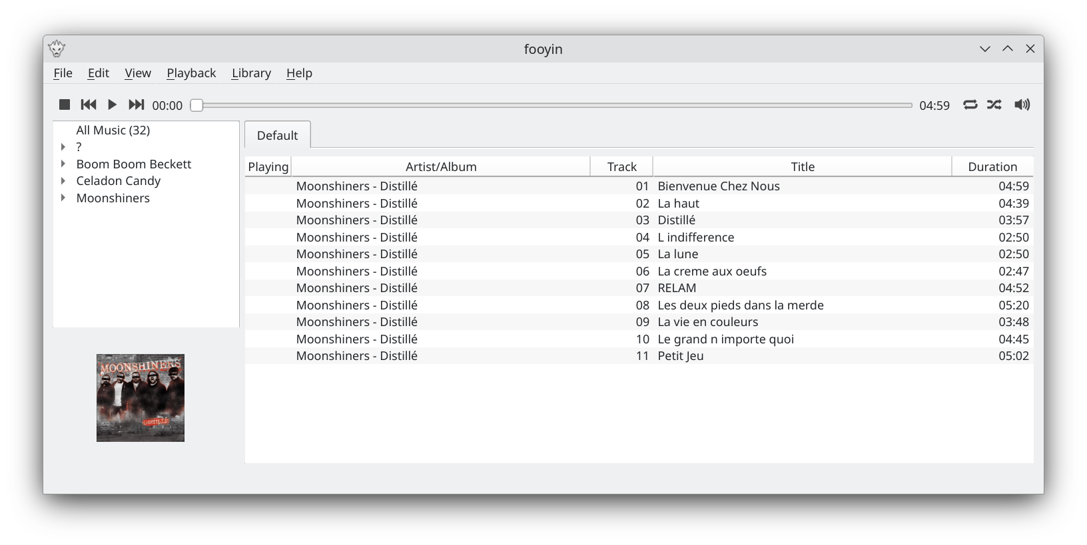Sort by Title column header
The height and width of the screenshot is (545, 1087).
tap(803, 167)
